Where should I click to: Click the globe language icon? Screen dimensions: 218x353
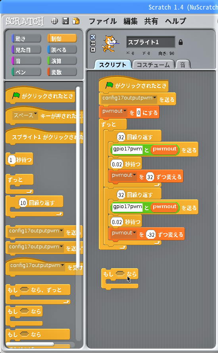[x=54, y=21]
